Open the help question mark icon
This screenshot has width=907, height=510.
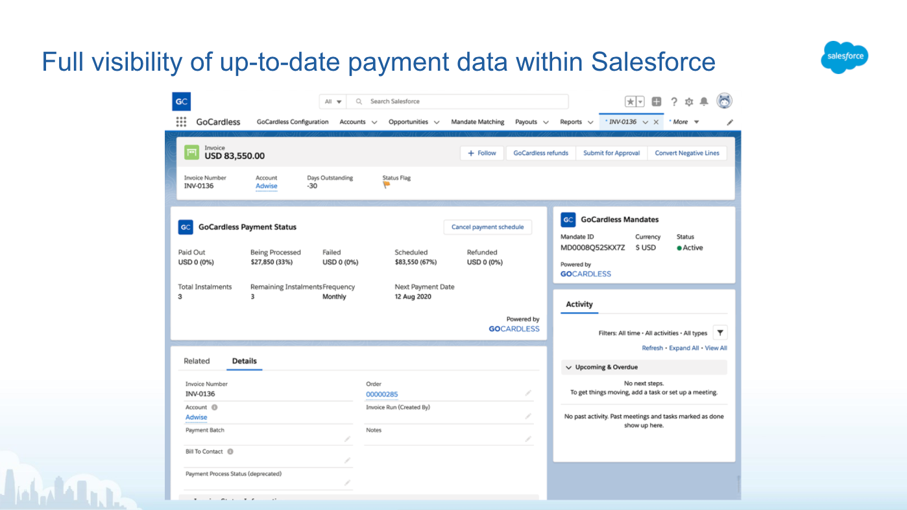point(674,102)
